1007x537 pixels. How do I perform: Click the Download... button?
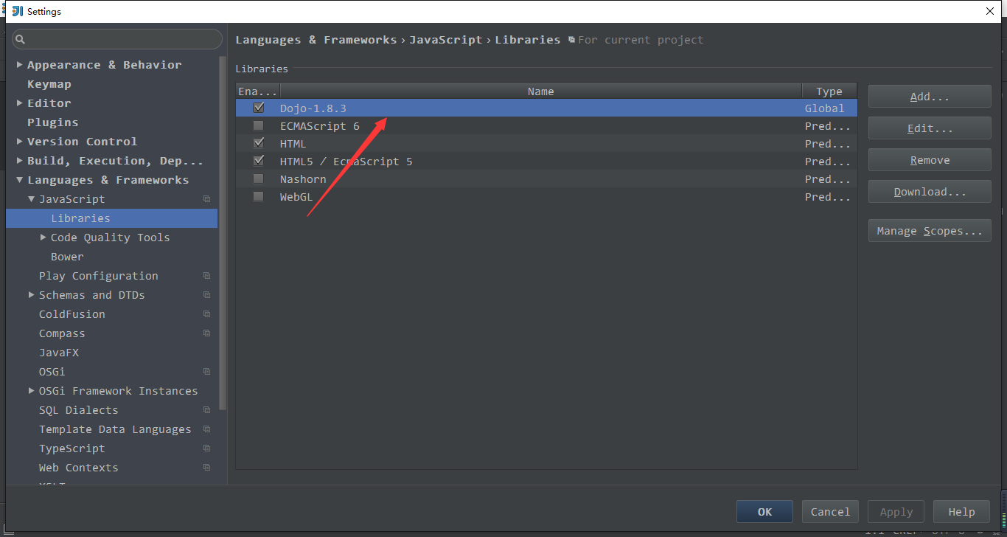tap(930, 192)
